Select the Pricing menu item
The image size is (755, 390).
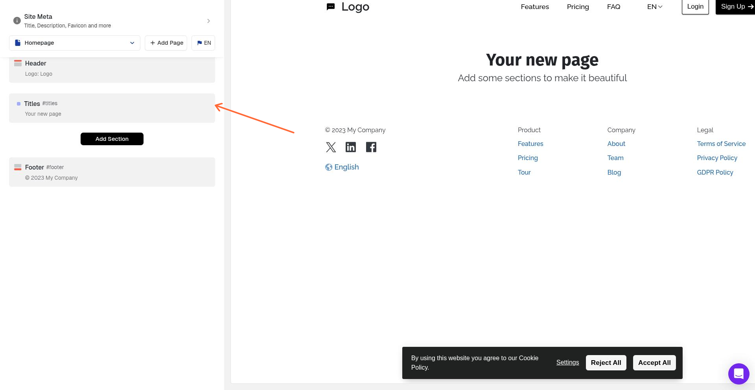coord(578,7)
